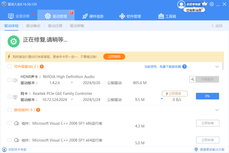The image size is (229, 153).
Task: Open version dropdown for NVIDIA audio driver
Action: pyautogui.click(x=72, y=83)
